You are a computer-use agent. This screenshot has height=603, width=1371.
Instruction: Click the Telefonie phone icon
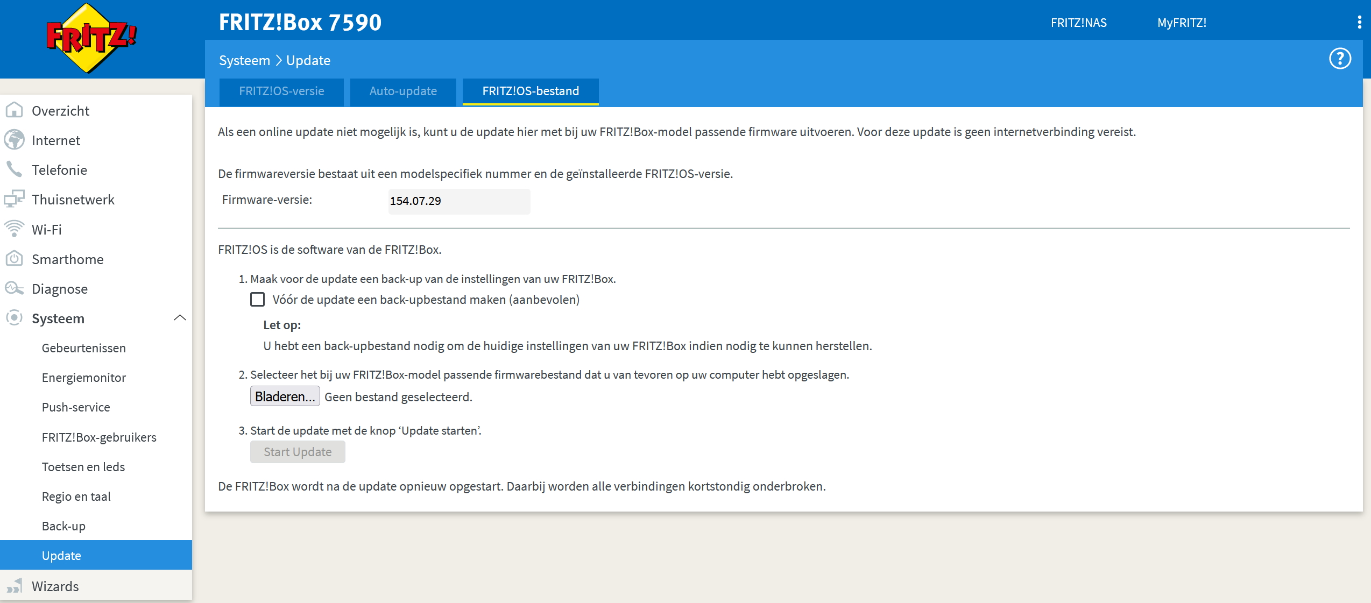point(14,169)
